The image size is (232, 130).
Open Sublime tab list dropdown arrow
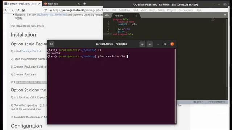click(x=225, y=15)
